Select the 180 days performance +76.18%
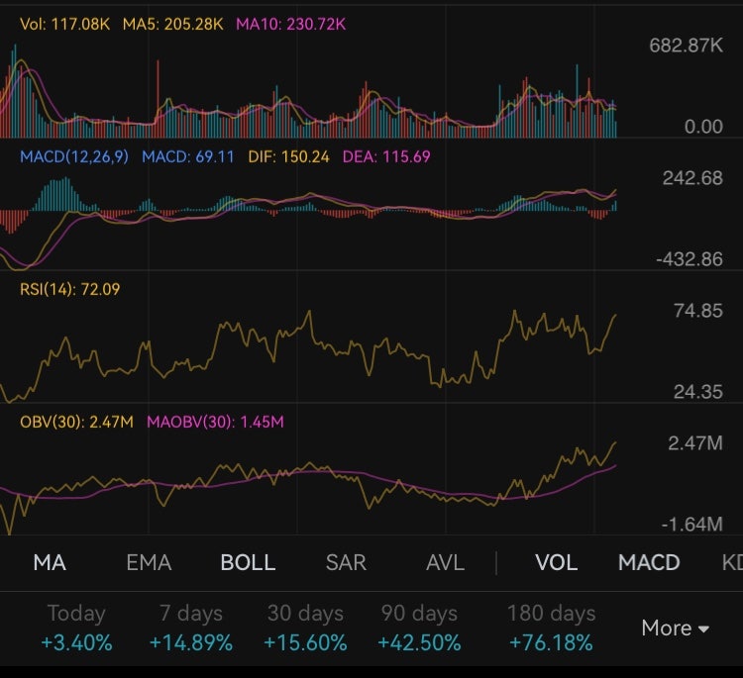This screenshot has height=678, width=743. coord(551,628)
